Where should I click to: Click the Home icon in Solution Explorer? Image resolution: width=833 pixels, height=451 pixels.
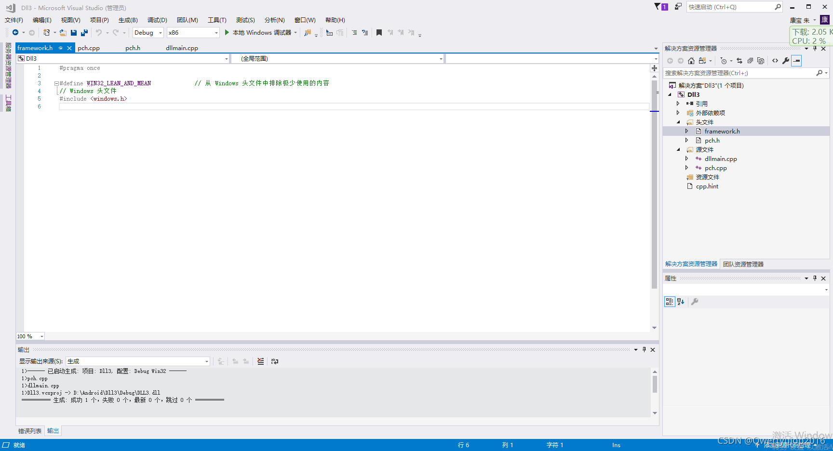click(691, 61)
